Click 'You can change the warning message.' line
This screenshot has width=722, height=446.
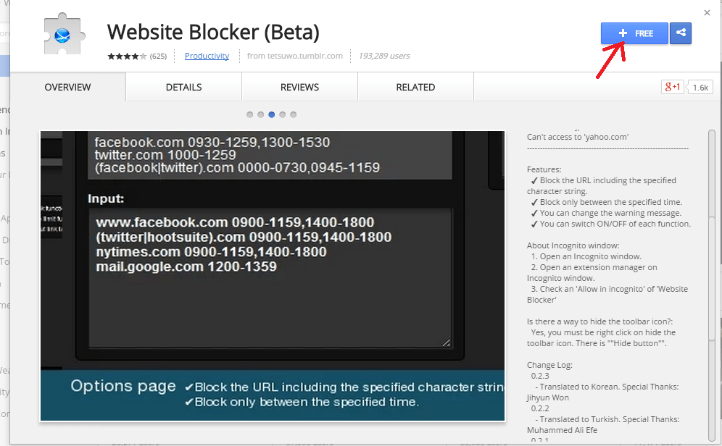606,213
